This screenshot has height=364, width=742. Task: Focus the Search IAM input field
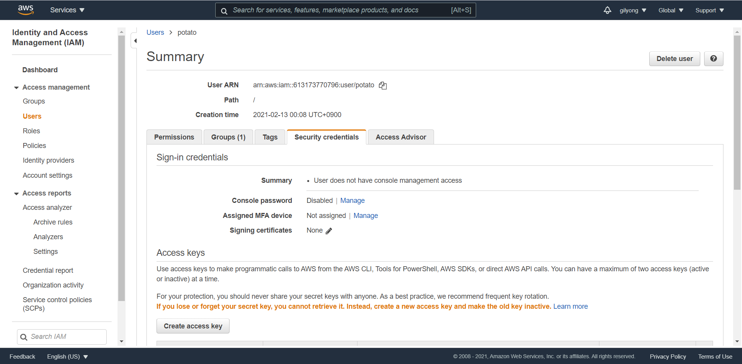click(62, 337)
